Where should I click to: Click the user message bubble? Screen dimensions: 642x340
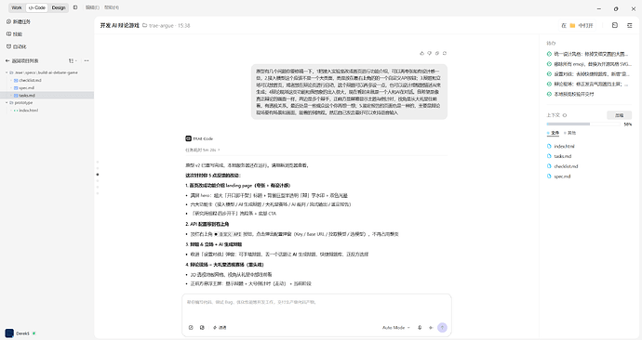click(x=349, y=92)
